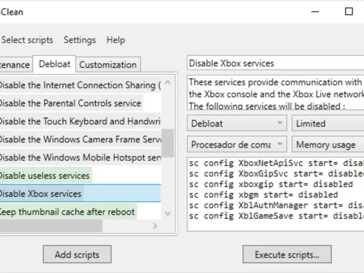Click the Add scripts button
364x273 pixels.
(x=77, y=254)
